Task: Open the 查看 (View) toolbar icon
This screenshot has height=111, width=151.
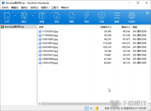Action: point(117,16)
